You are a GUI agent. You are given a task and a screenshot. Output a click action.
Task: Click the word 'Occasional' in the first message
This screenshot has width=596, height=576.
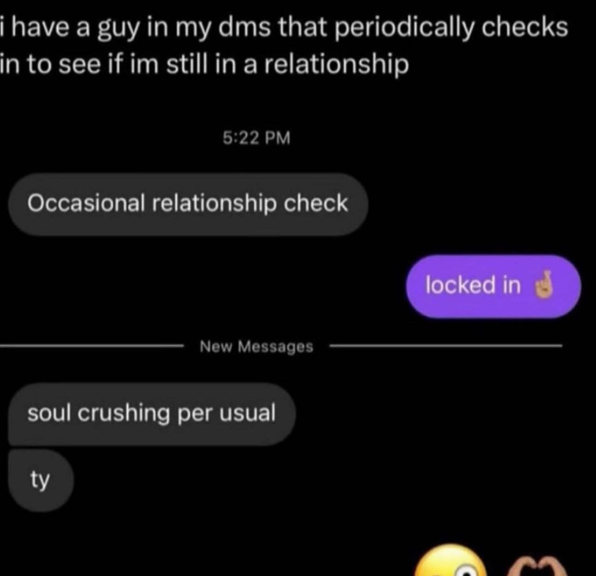[x=86, y=203]
